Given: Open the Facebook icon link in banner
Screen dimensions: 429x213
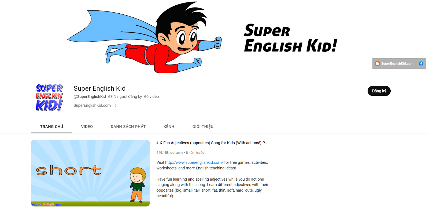Looking at the screenshot, I should click(421, 64).
